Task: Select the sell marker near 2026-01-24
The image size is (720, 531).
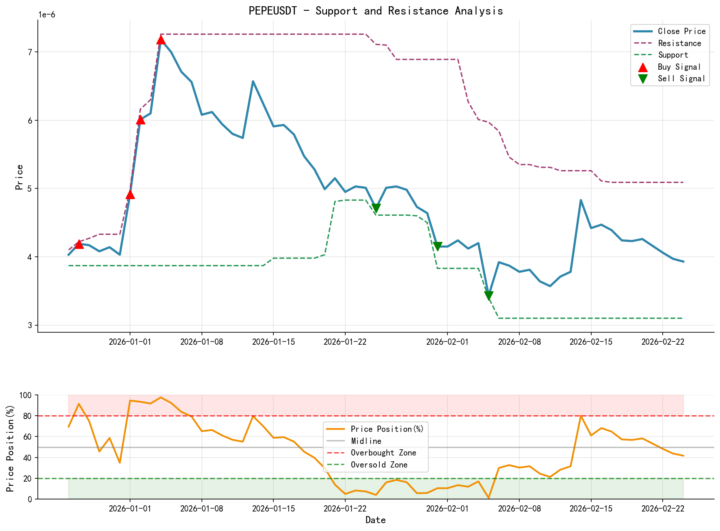Action: pos(376,207)
